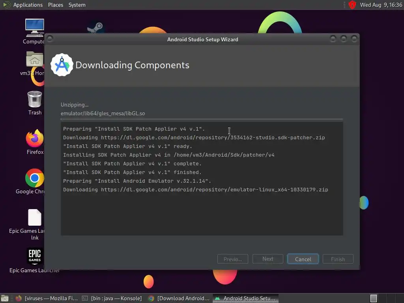Switch to viruses Mozilla Firefox taskbar window

pos(47,298)
